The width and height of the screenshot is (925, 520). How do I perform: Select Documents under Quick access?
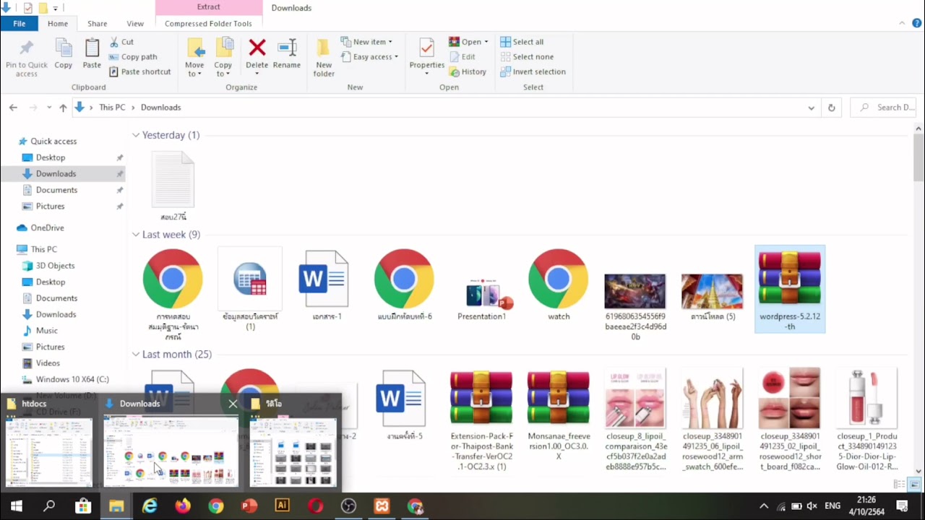56,190
